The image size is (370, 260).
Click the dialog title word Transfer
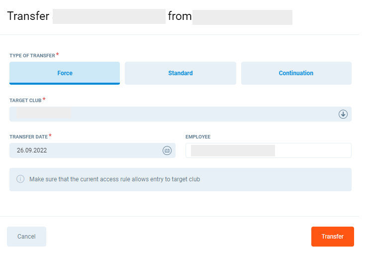point(28,16)
